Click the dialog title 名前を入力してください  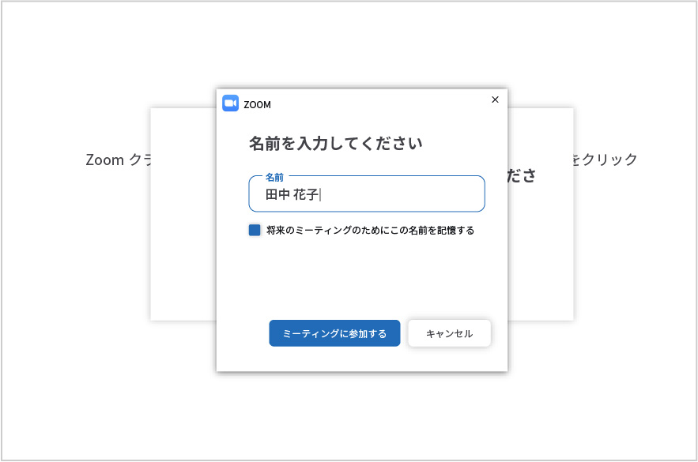point(335,143)
